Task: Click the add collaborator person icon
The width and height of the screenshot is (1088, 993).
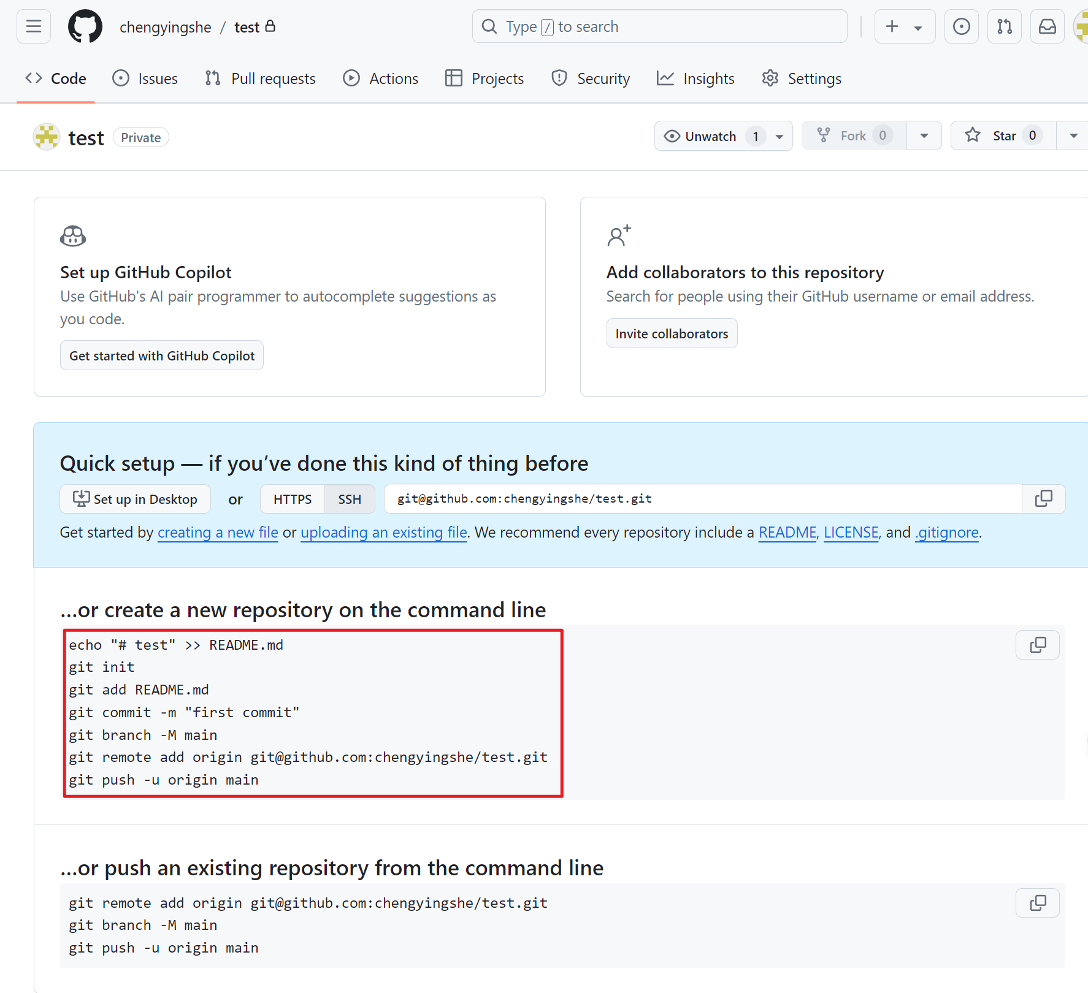Action: 619,235
